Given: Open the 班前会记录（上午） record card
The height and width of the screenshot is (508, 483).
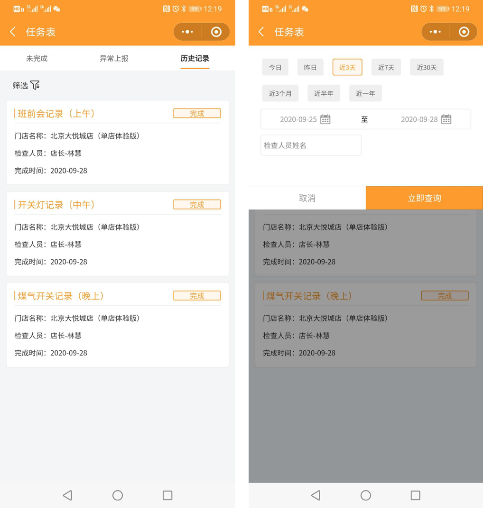Looking at the screenshot, I should click(117, 142).
